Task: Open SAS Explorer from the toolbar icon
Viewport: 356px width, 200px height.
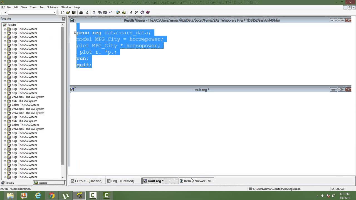Action: [123, 12]
